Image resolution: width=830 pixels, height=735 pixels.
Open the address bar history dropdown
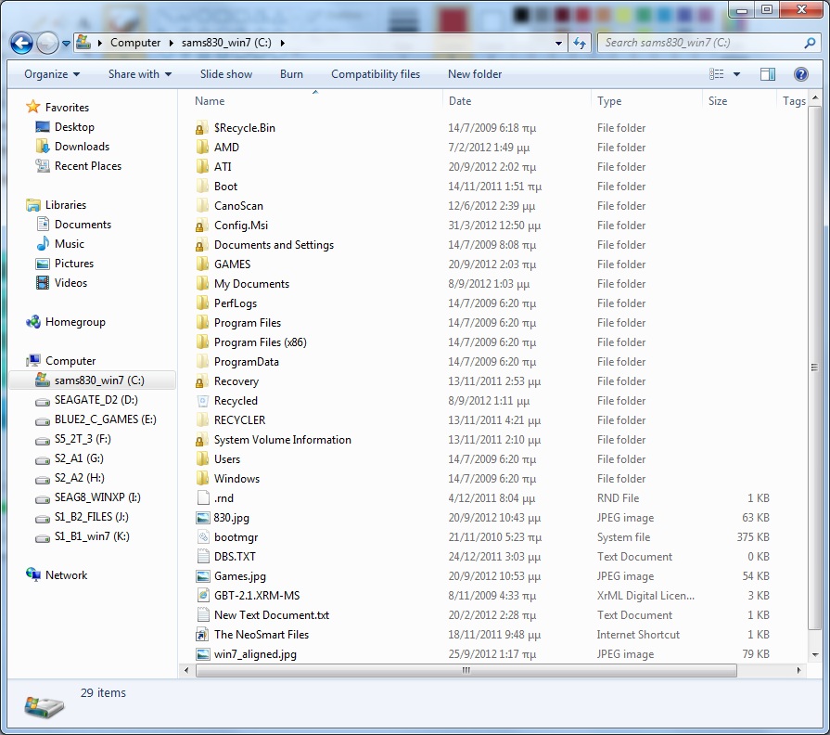(x=558, y=43)
